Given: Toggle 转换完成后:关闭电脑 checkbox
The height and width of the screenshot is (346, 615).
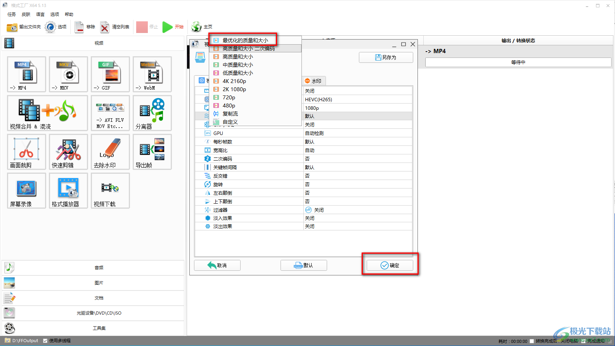Looking at the screenshot, I should [x=532, y=341].
